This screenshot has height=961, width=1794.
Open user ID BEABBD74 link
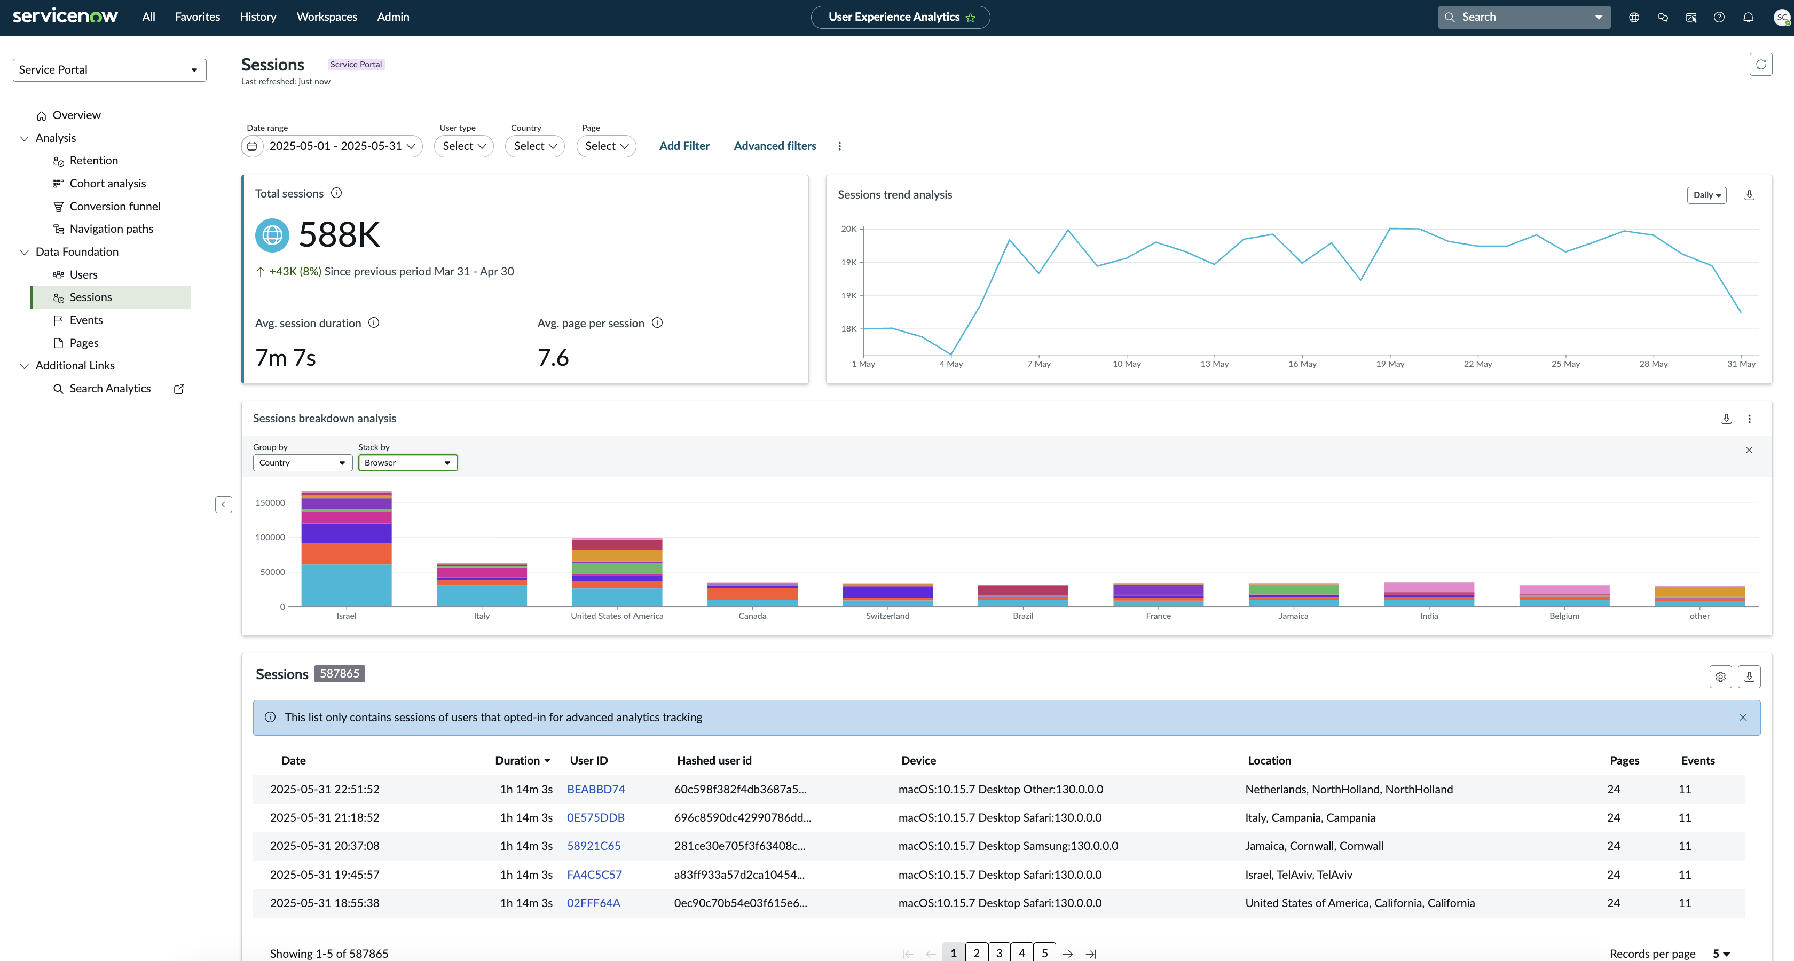[x=595, y=789]
